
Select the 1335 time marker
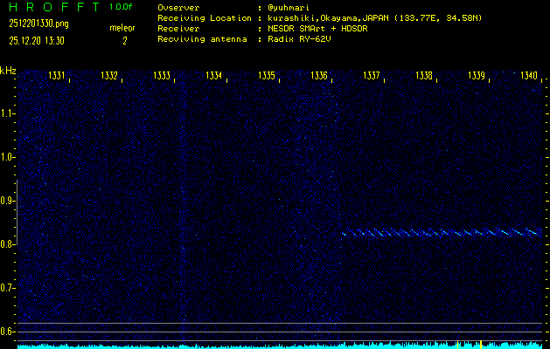[267, 76]
